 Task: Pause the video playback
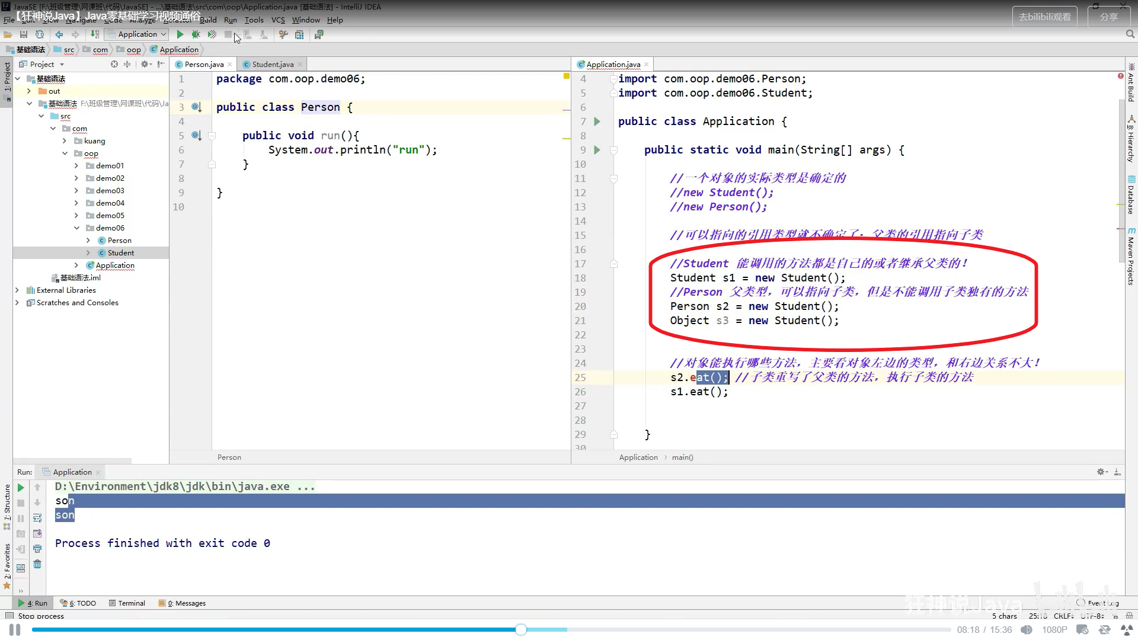[15, 630]
